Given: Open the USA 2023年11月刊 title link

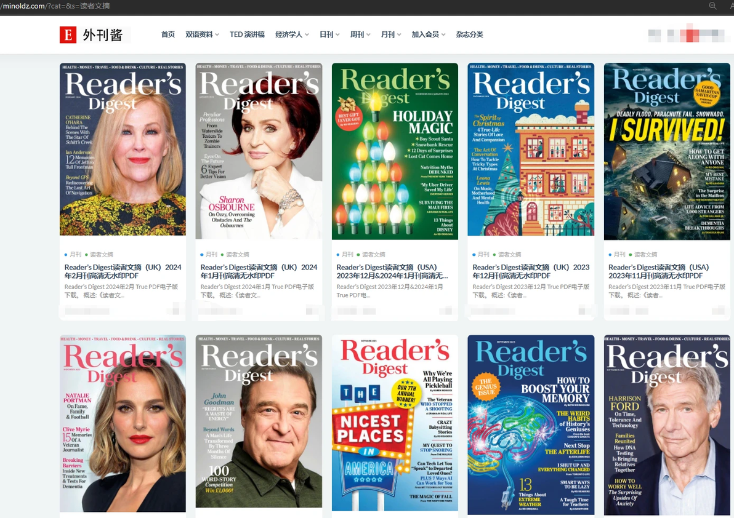Looking at the screenshot, I should [659, 271].
